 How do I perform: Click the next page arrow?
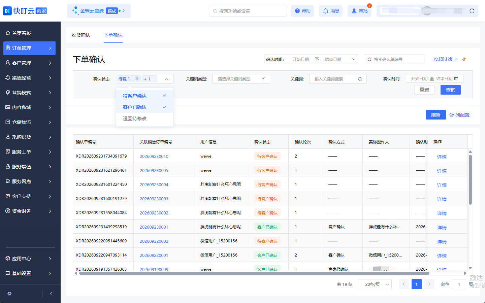(429, 284)
